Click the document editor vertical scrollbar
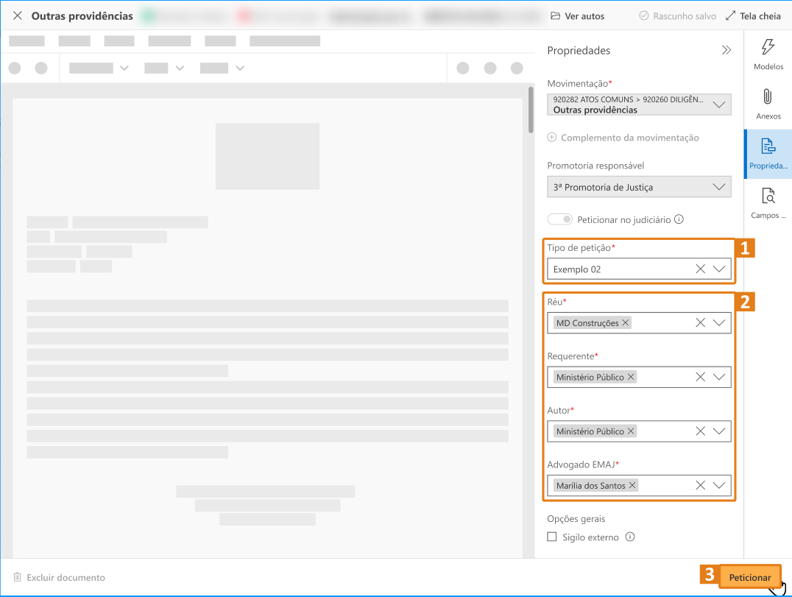Image resolution: width=792 pixels, height=597 pixels. [x=531, y=110]
